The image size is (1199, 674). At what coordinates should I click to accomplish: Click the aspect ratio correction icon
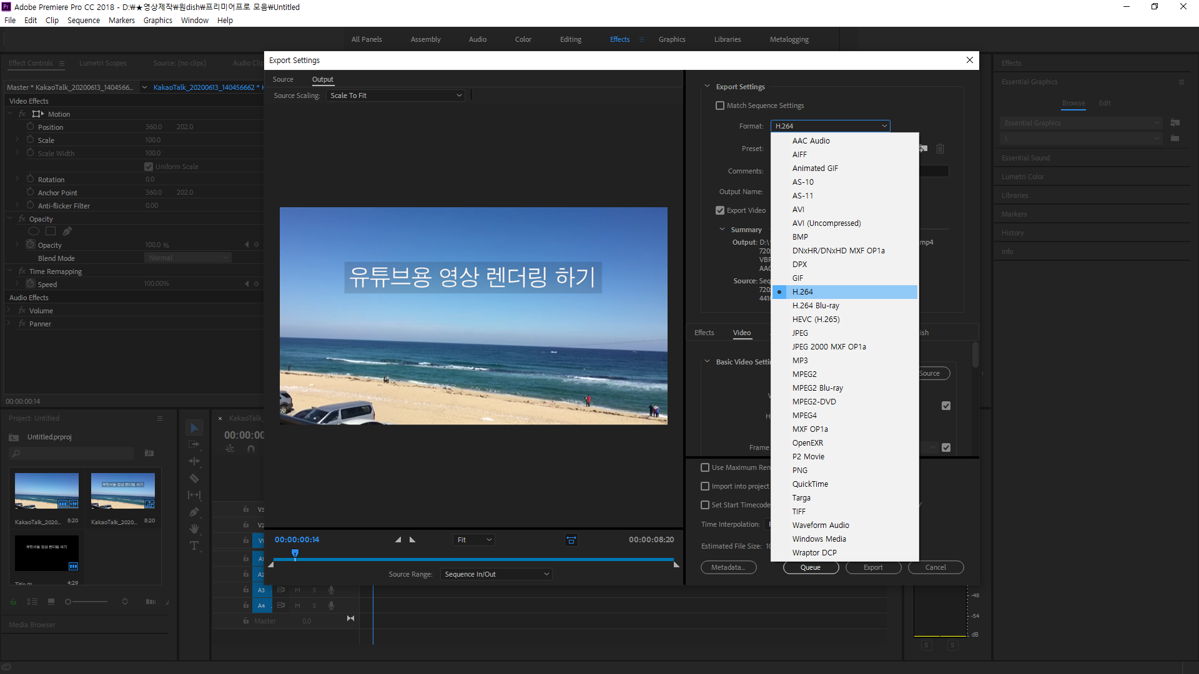[x=571, y=540]
